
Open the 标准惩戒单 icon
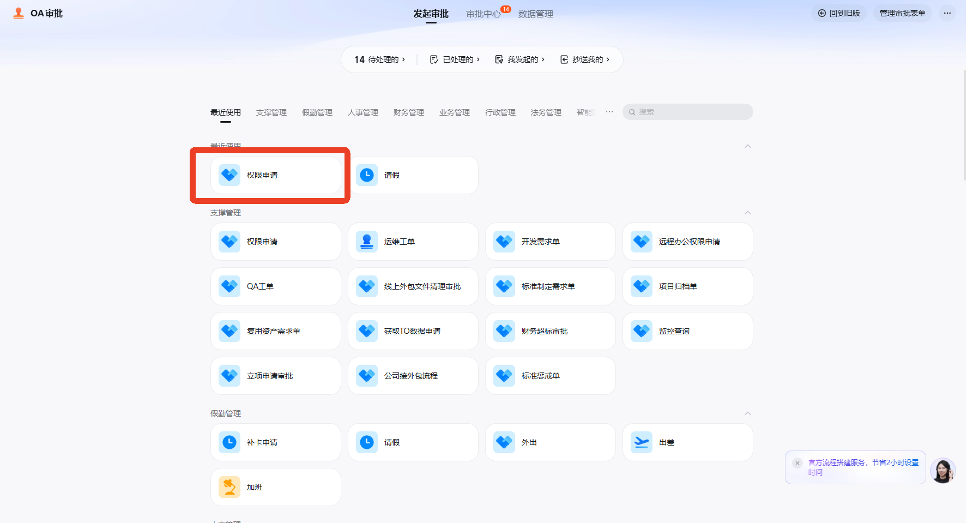click(504, 376)
